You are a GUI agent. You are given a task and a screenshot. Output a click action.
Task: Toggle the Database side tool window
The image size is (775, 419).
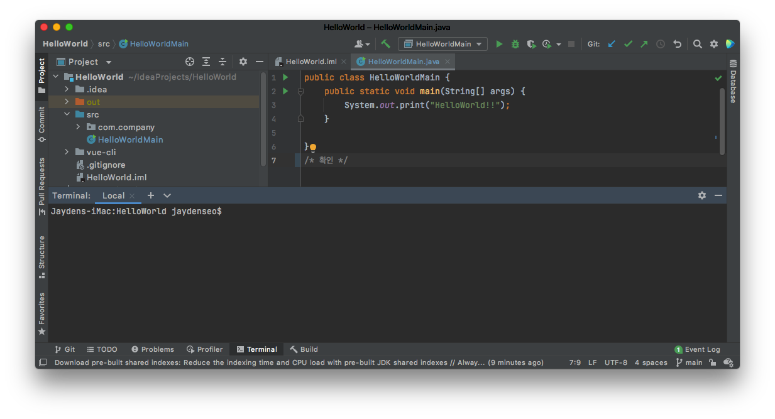coord(733,81)
